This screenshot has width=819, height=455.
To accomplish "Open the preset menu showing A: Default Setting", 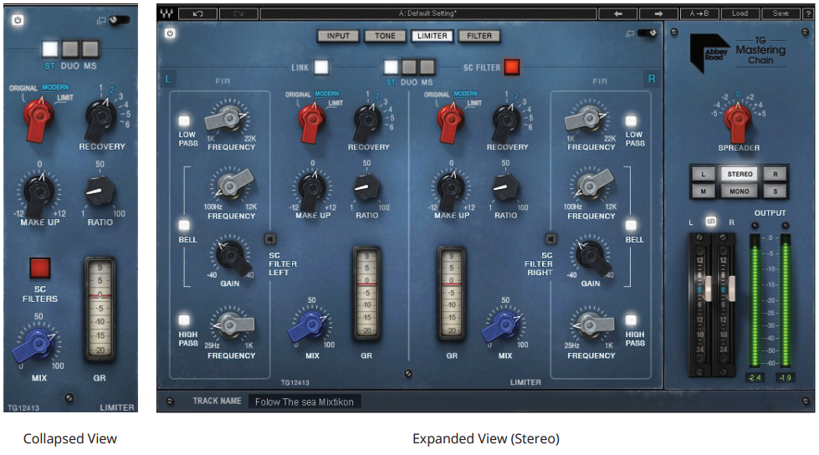I will [427, 13].
